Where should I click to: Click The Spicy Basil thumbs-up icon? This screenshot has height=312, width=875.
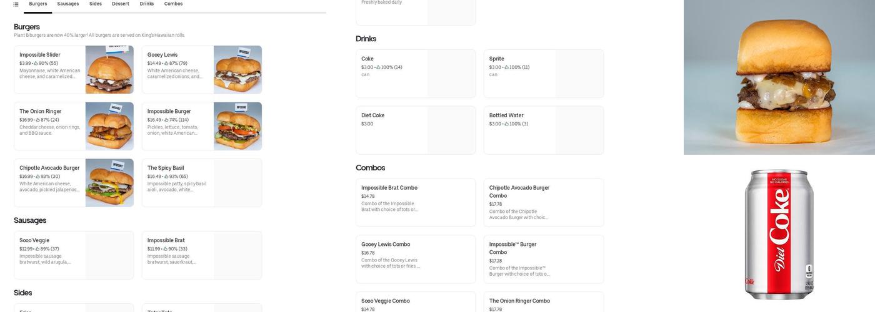click(x=167, y=177)
